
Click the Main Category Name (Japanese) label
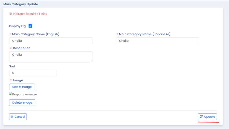click(x=145, y=34)
